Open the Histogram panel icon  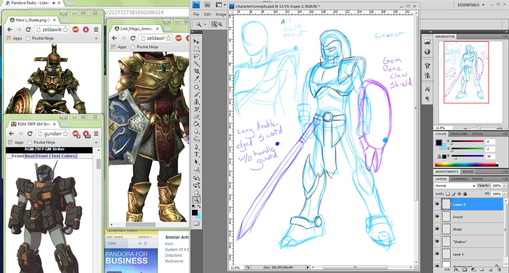[x=427, y=42]
